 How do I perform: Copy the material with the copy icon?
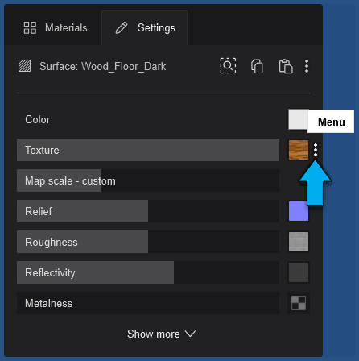tap(257, 66)
